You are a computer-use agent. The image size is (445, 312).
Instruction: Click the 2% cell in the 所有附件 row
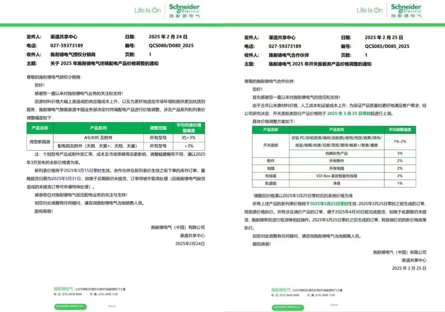tap(400, 161)
